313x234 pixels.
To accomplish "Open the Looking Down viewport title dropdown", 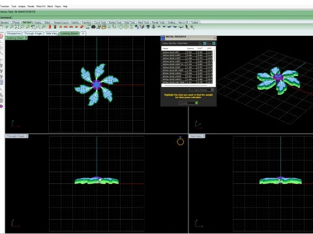I will (x=27, y=38).
